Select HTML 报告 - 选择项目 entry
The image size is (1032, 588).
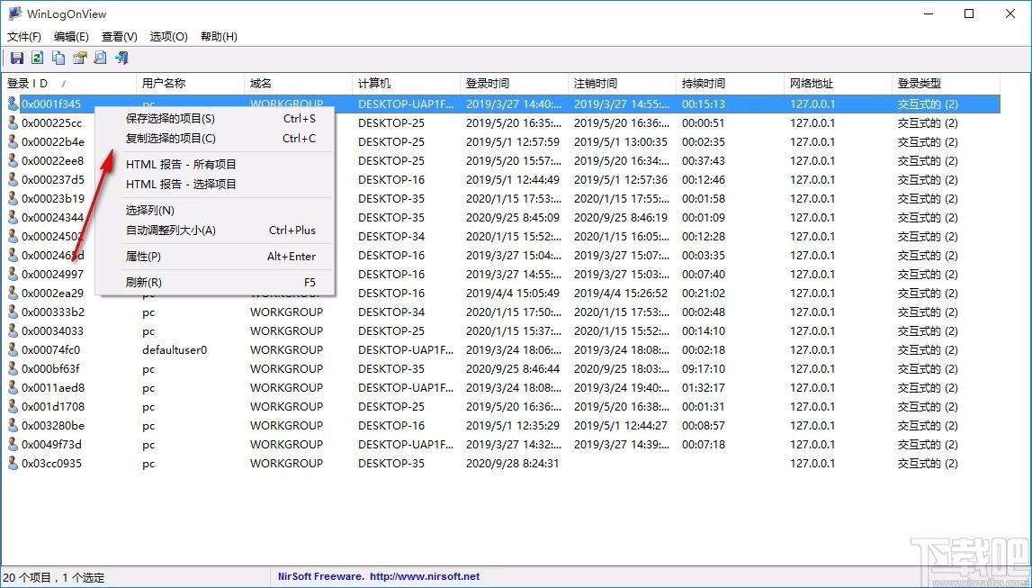tap(215, 185)
